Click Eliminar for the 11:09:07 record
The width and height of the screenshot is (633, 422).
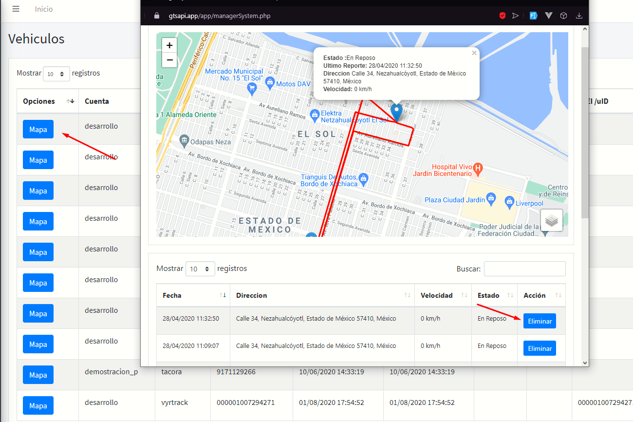click(x=540, y=348)
